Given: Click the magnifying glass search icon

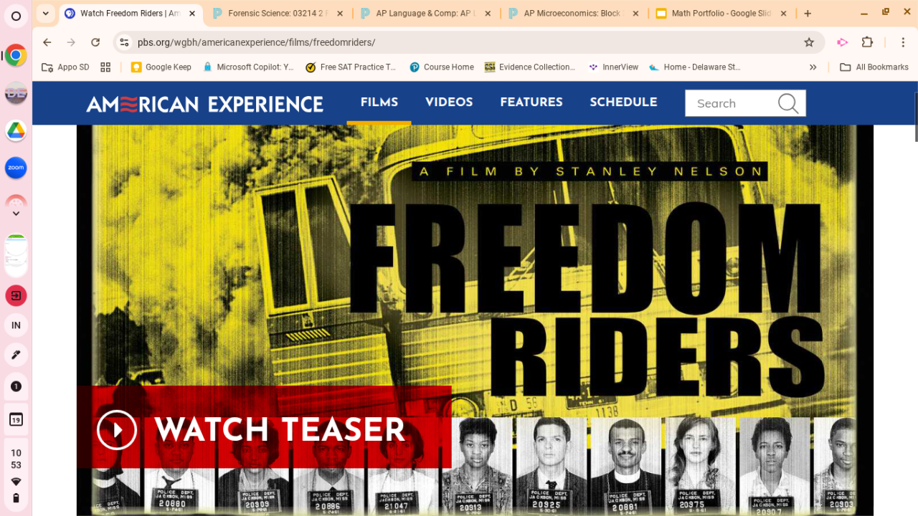Looking at the screenshot, I should pyautogui.click(x=788, y=103).
